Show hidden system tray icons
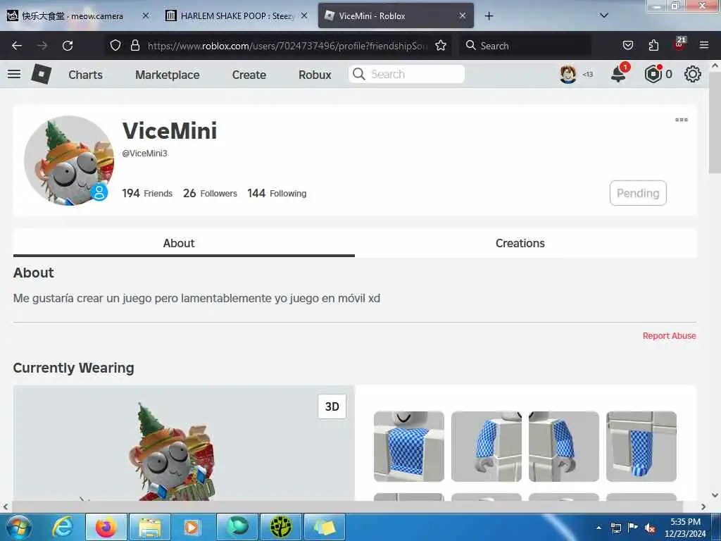 coord(598,528)
